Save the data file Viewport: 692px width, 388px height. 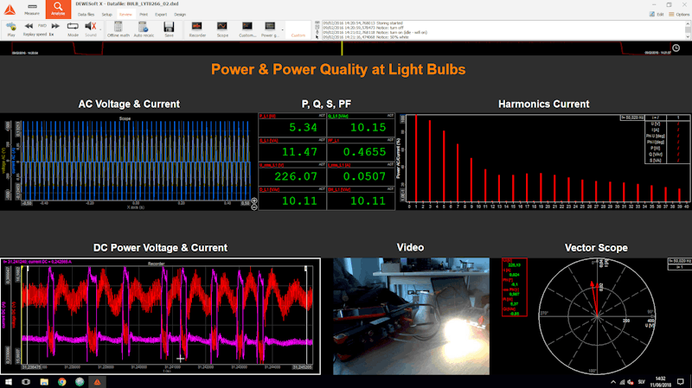(169, 29)
